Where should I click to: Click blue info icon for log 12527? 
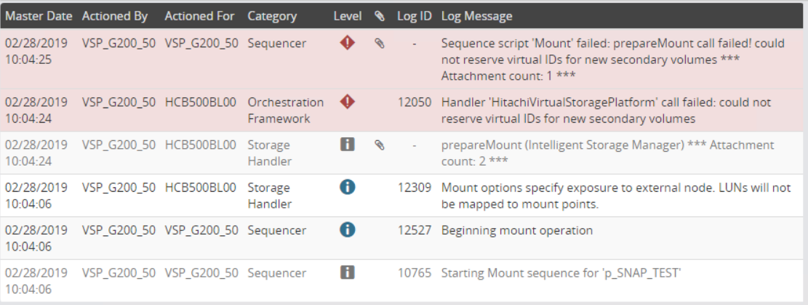(348, 230)
